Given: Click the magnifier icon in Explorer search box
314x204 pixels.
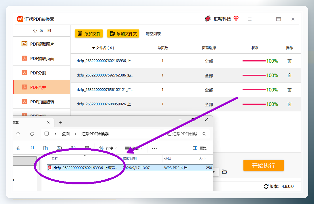Looking at the screenshot, I should [x=204, y=134].
